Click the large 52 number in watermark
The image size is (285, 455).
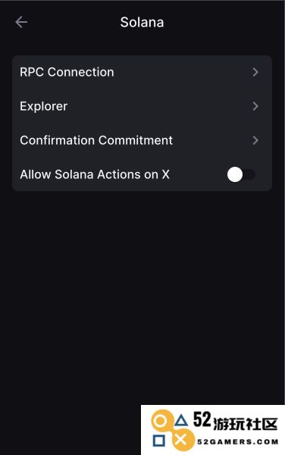tap(202, 419)
